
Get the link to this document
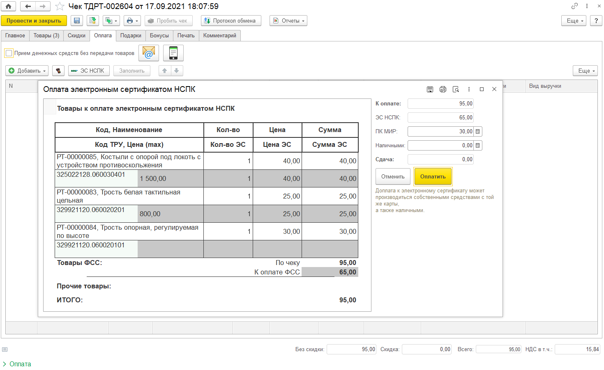click(x=574, y=6)
